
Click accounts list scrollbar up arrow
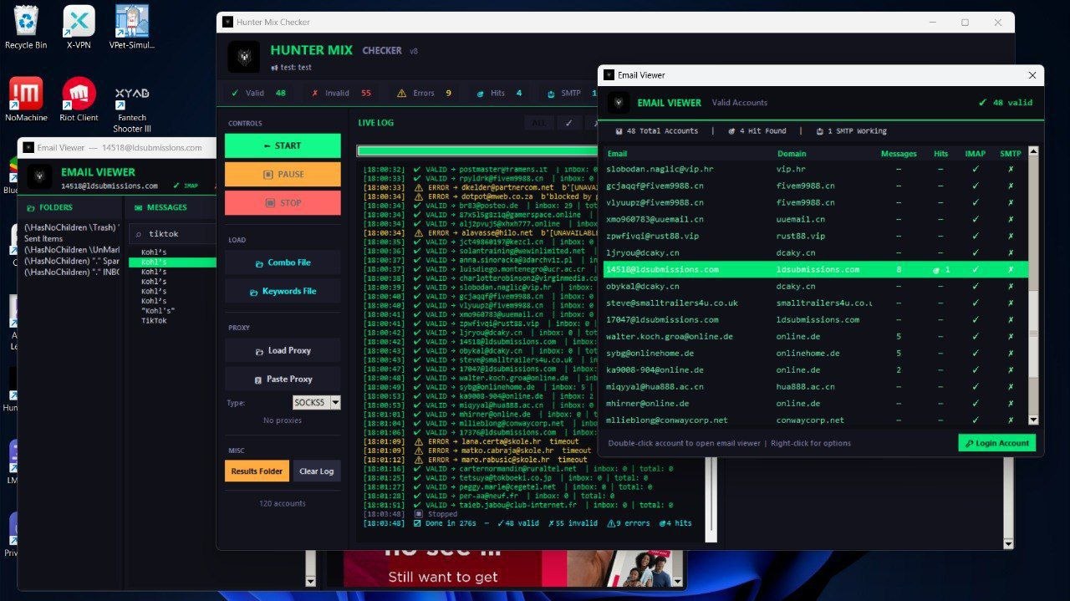tap(1033, 151)
